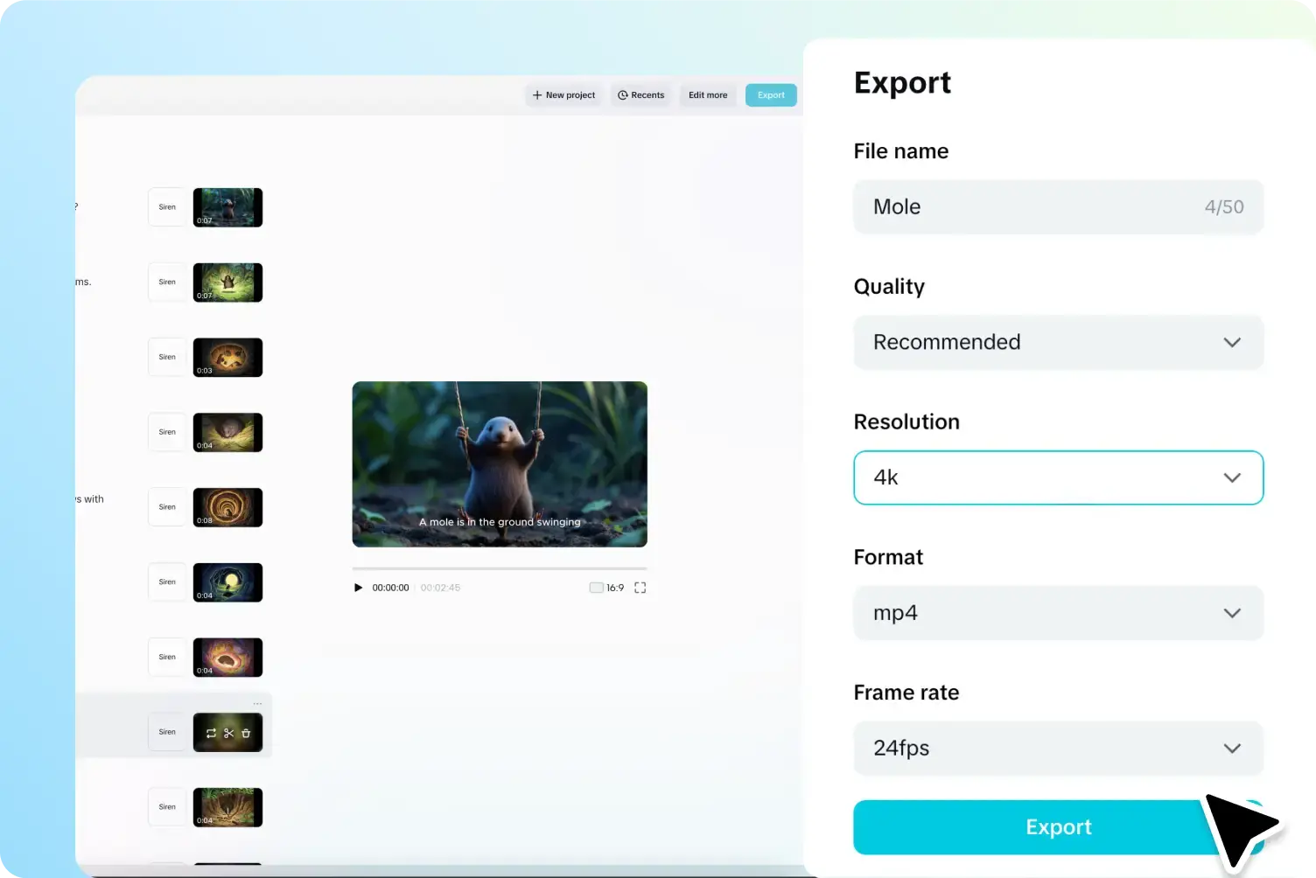Image resolution: width=1316 pixels, height=878 pixels.
Task: Delete the highlighted clip with the trash icon
Action: (246, 733)
